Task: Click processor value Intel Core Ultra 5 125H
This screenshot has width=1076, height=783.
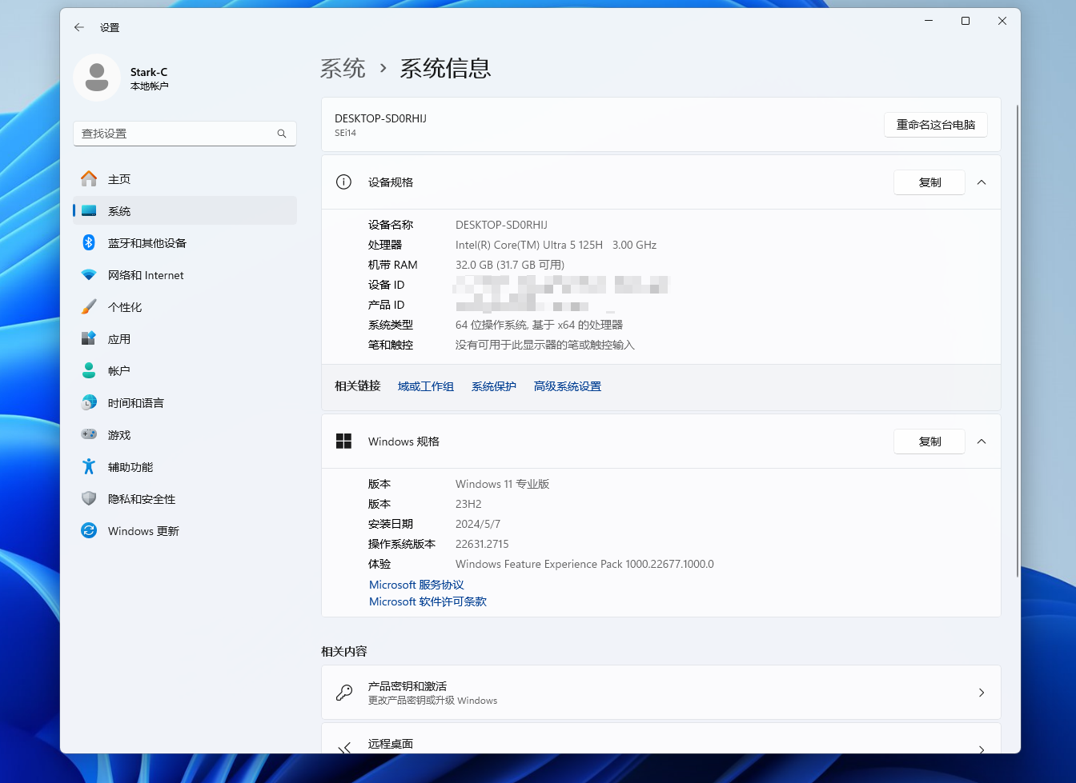Action: [x=556, y=245]
